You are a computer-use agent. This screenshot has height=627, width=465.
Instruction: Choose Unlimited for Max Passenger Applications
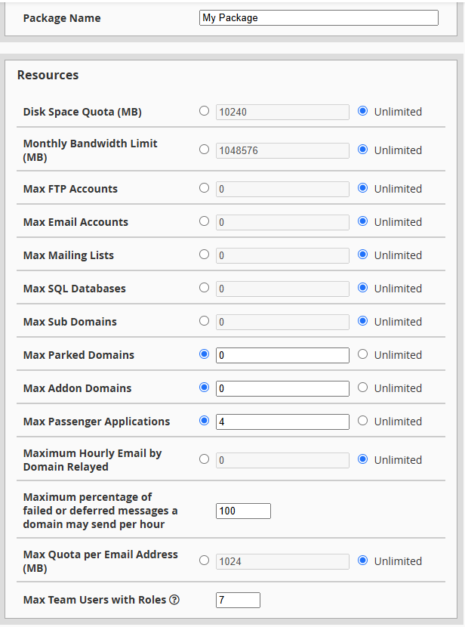tap(363, 421)
